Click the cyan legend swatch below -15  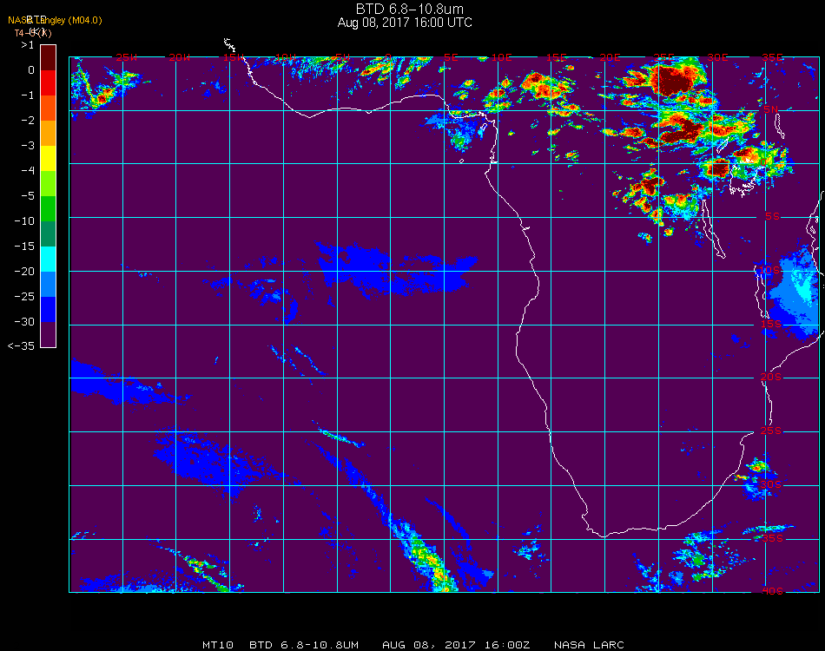pos(48,260)
